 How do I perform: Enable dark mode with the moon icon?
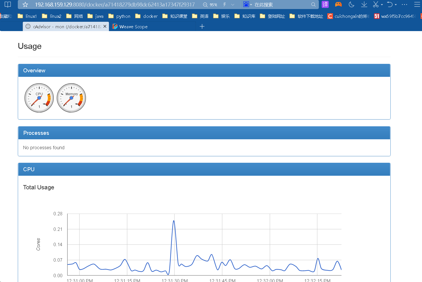[x=351, y=5]
